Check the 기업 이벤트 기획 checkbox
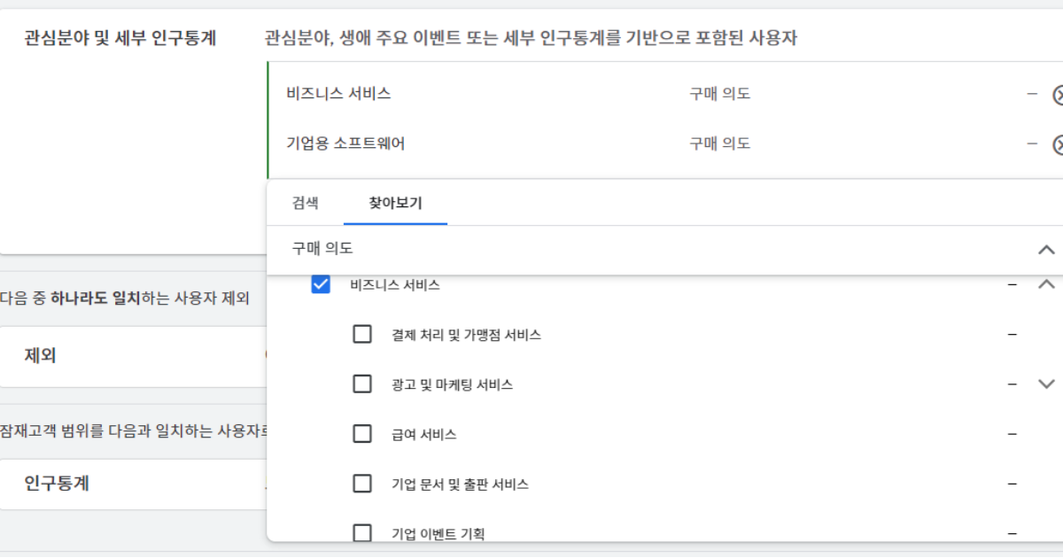 point(362,533)
